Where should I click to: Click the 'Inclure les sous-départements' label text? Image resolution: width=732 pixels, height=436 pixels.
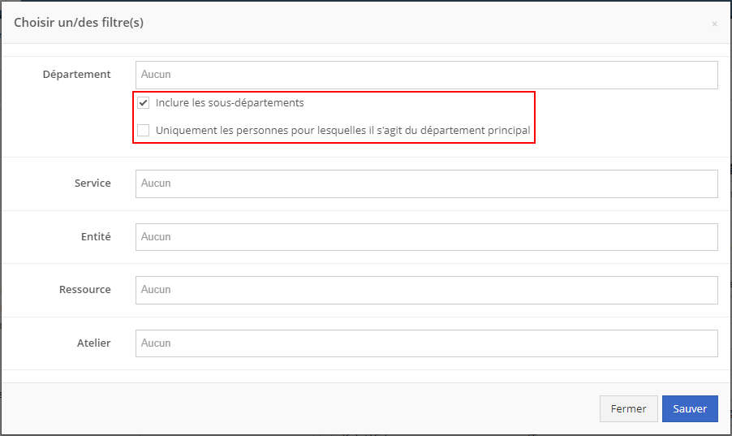click(230, 103)
